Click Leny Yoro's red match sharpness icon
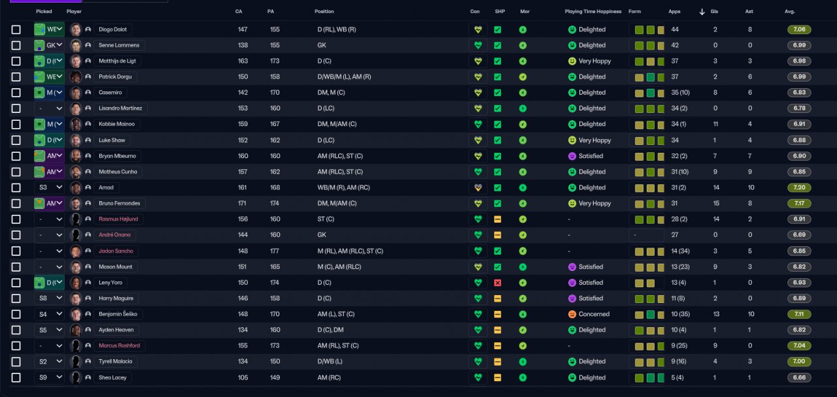The image size is (837, 397). 498,283
